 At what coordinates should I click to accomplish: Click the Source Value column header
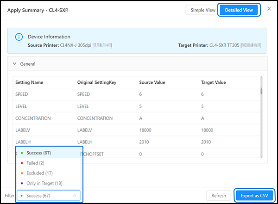pyautogui.click(x=152, y=82)
